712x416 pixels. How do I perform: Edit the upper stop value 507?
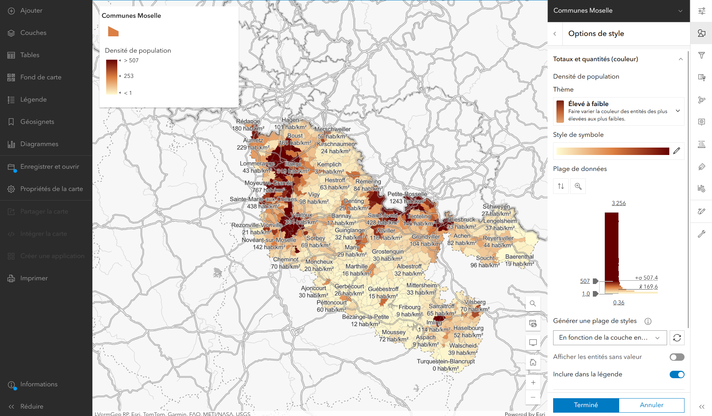[x=585, y=281]
